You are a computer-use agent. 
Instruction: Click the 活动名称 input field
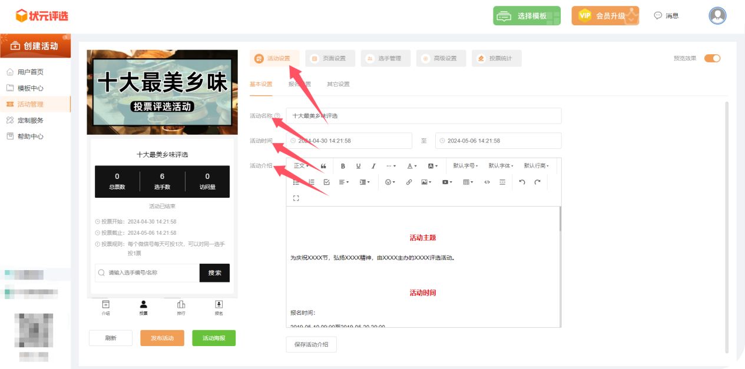pyautogui.click(x=423, y=116)
